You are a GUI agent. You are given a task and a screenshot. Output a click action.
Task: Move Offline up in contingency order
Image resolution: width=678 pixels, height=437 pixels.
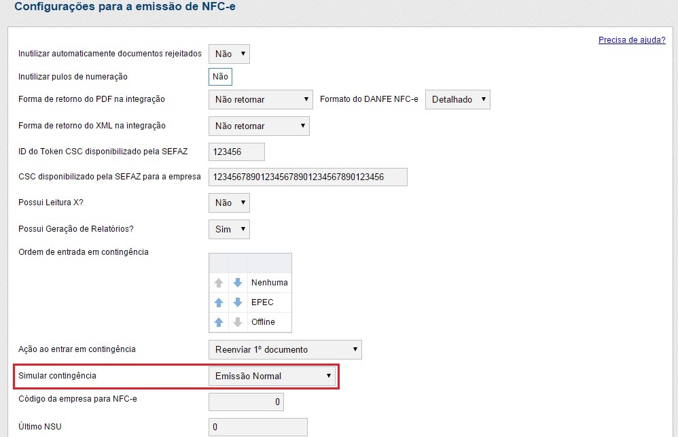point(219,322)
